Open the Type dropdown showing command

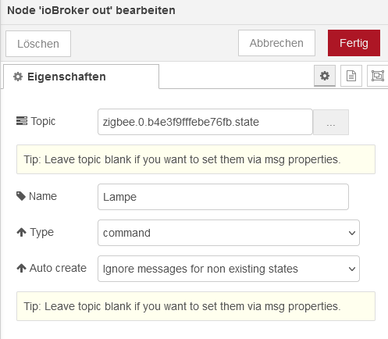coord(229,233)
